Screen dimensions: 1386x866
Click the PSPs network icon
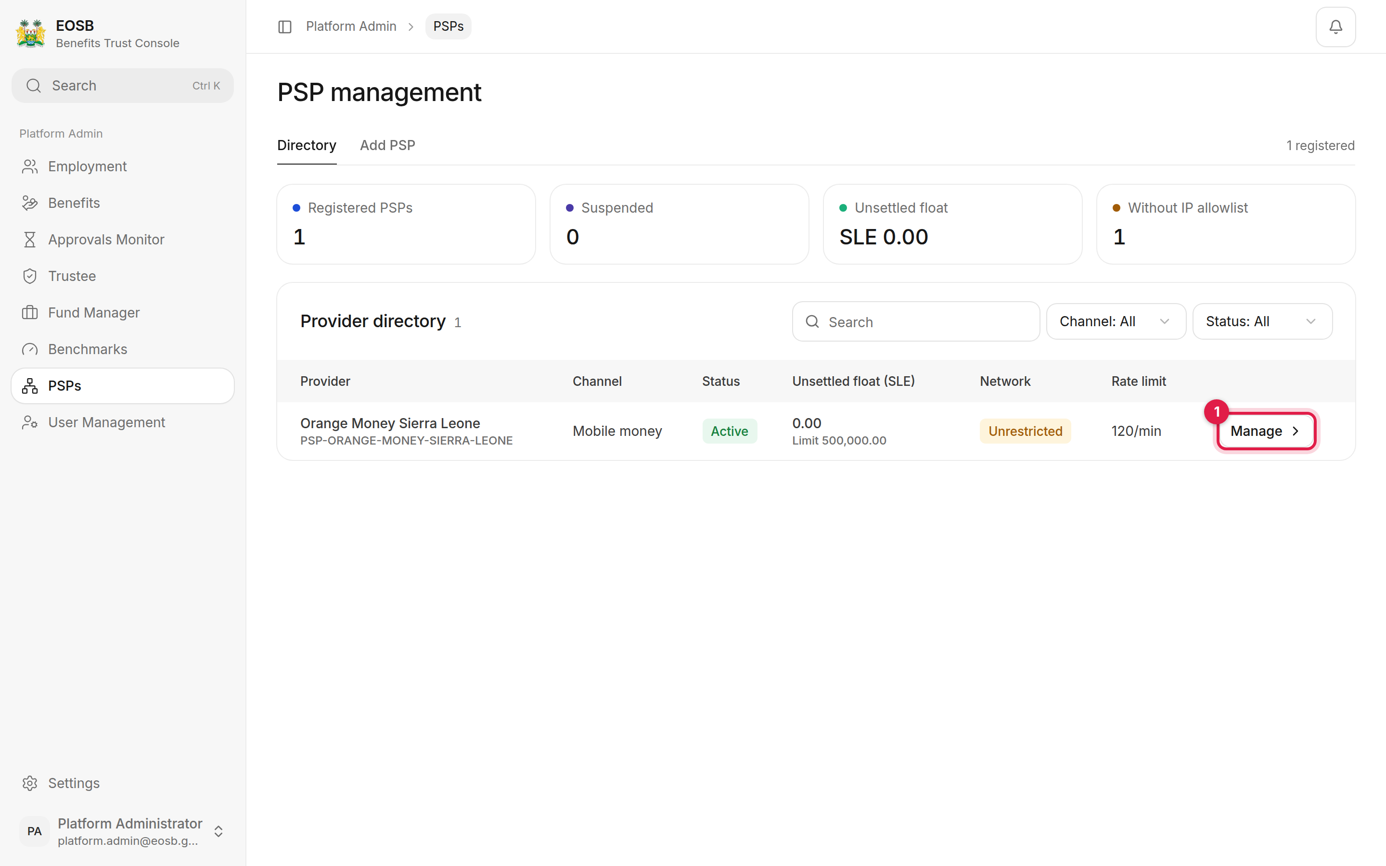(x=30, y=386)
